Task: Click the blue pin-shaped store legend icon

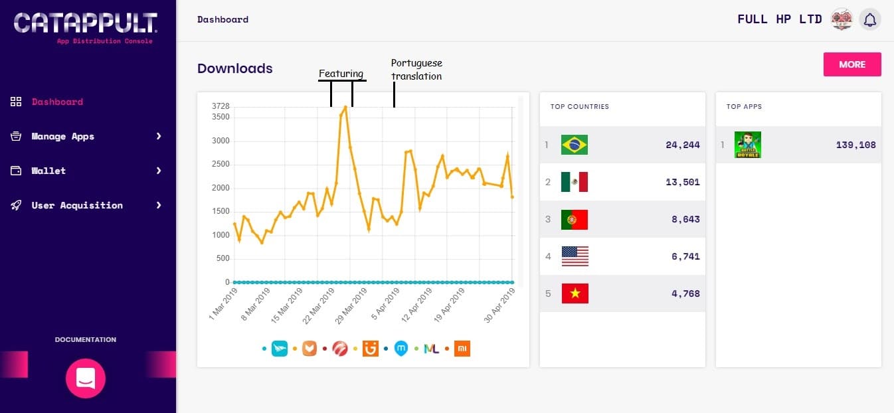Action: click(401, 348)
